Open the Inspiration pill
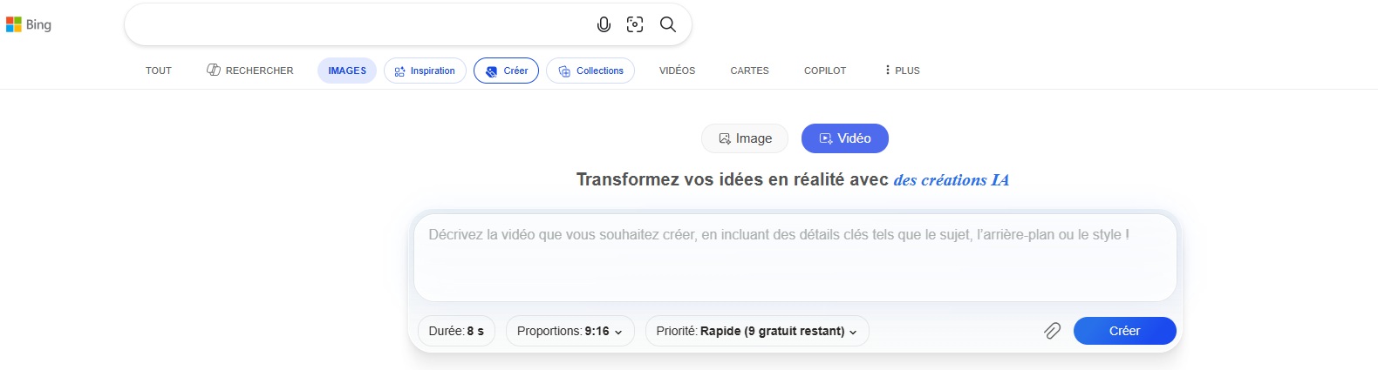The image size is (1378, 370). pos(425,71)
